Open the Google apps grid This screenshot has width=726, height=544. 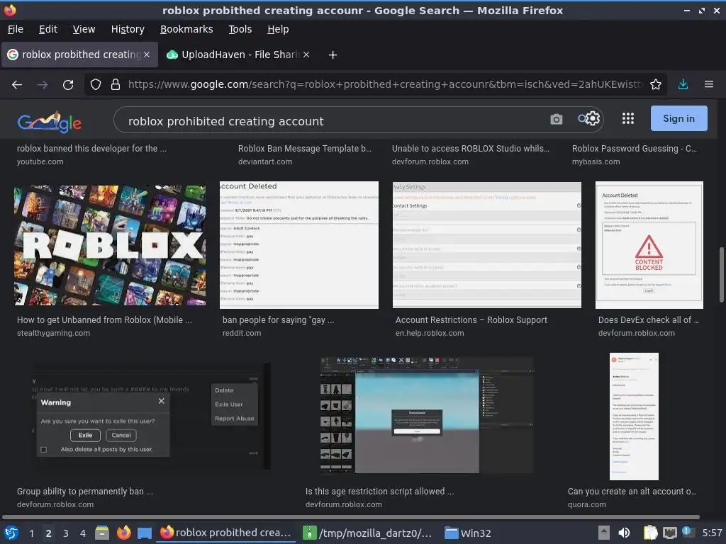point(628,118)
